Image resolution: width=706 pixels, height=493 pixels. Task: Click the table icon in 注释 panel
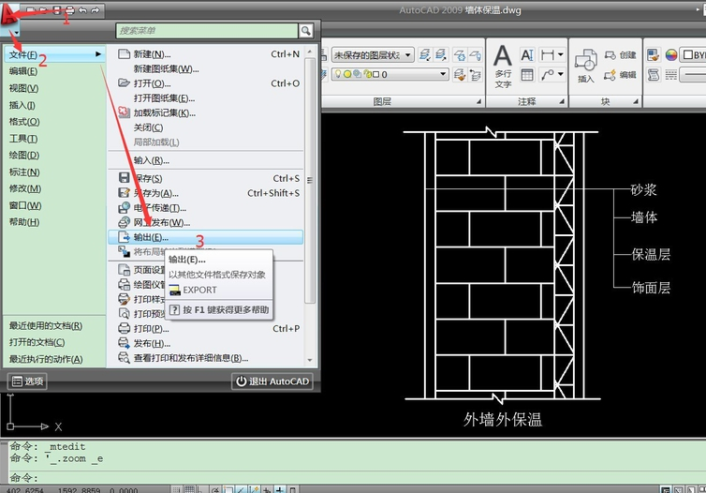click(x=527, y=74)
